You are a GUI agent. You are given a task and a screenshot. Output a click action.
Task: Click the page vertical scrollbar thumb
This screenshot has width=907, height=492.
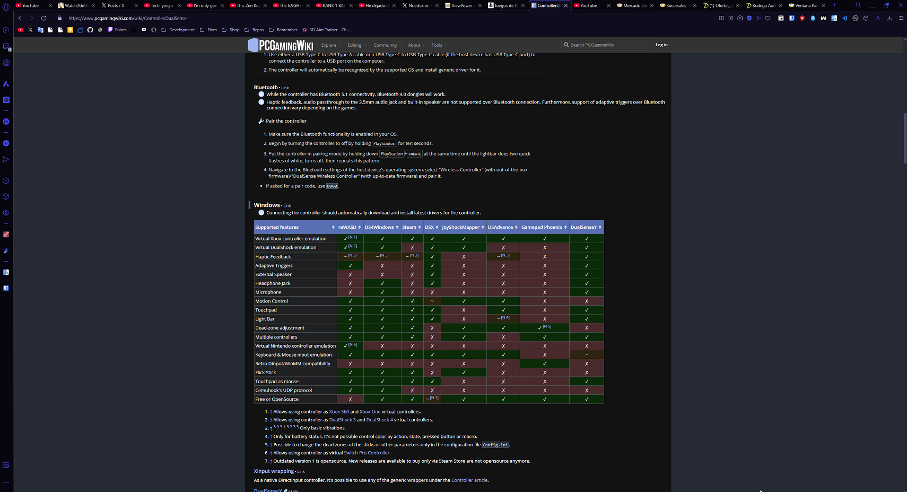pyautogui.click(x=905, y=138)
